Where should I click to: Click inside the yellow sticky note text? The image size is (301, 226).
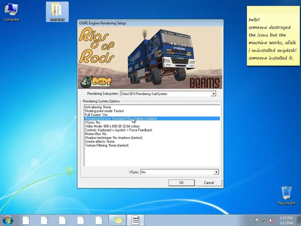pyautogui.click(x=272, y=39)
